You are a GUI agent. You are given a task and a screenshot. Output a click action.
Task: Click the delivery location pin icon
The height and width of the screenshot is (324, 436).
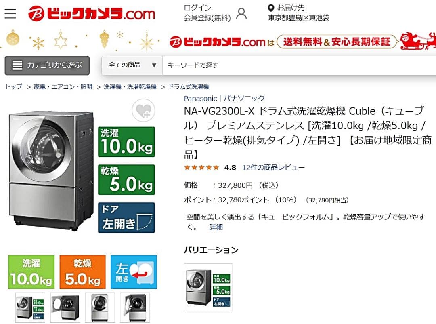click(x=270, y=8)
